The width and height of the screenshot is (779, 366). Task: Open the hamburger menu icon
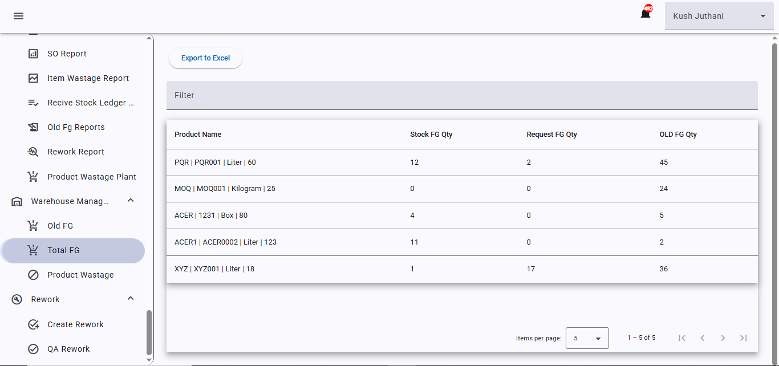coord(18,16)
